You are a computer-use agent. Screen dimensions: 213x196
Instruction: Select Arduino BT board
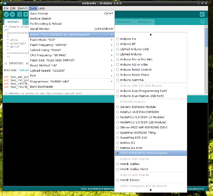pos(151,44)
